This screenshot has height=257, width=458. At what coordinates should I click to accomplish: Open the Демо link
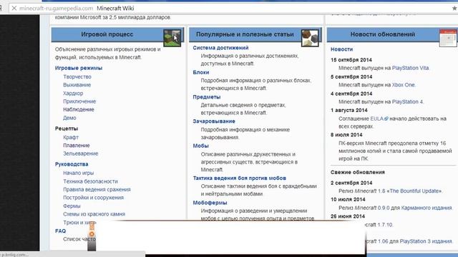point(69,118)
